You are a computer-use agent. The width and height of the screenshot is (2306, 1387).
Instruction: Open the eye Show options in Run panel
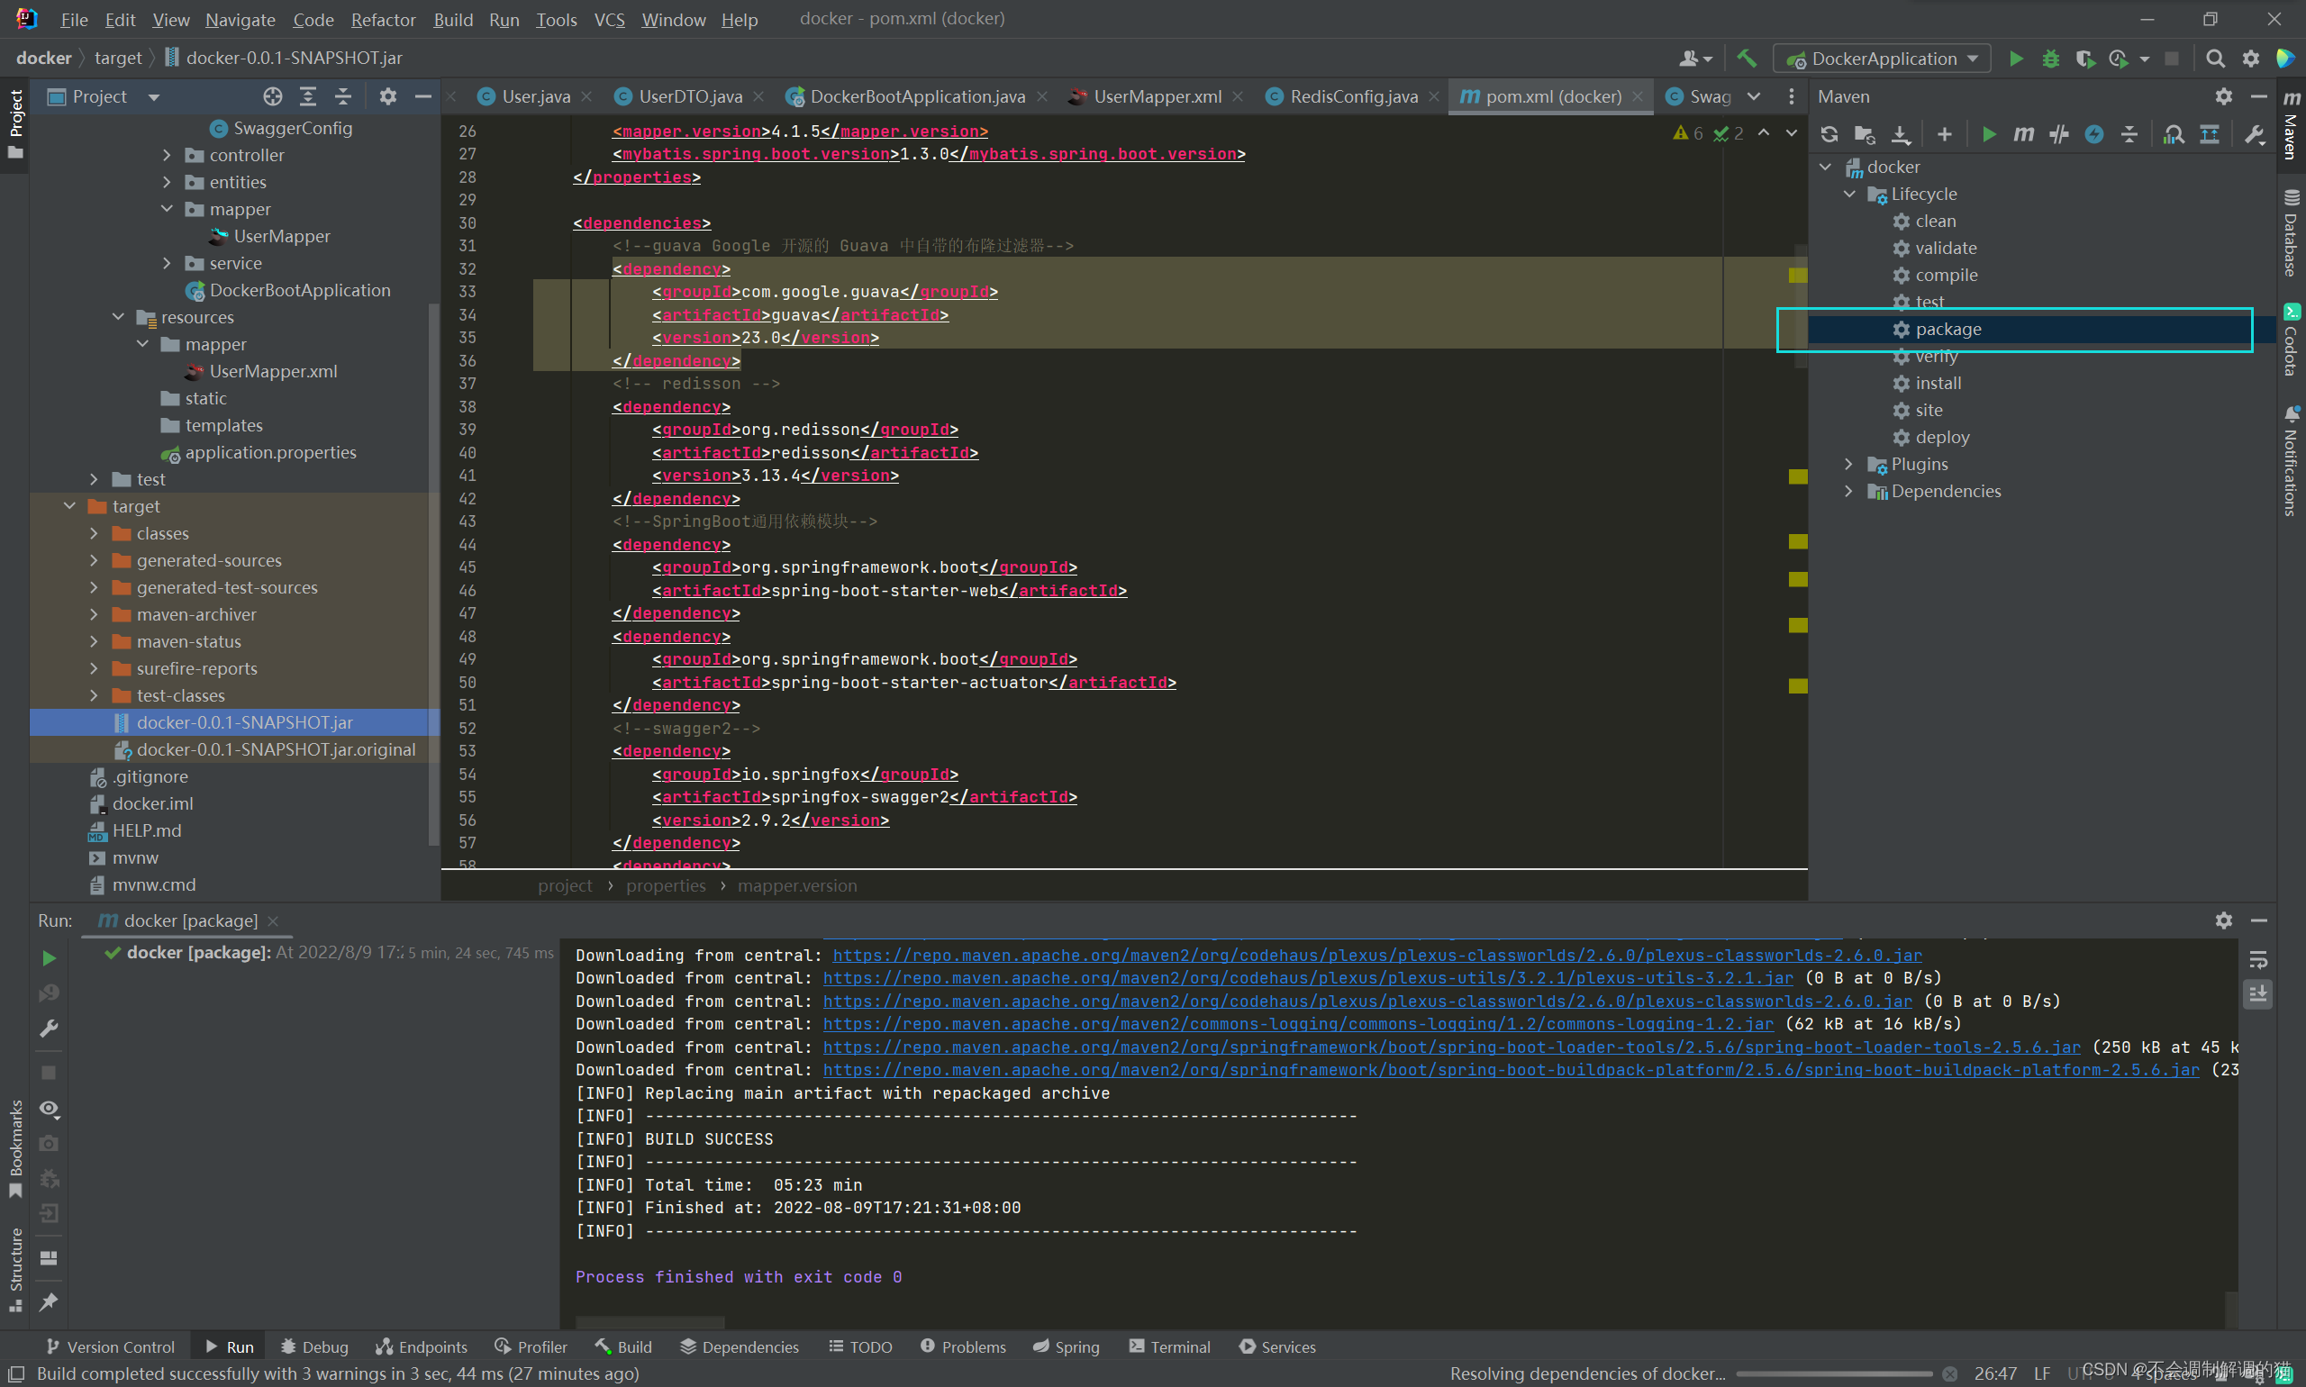point(50,1109)
